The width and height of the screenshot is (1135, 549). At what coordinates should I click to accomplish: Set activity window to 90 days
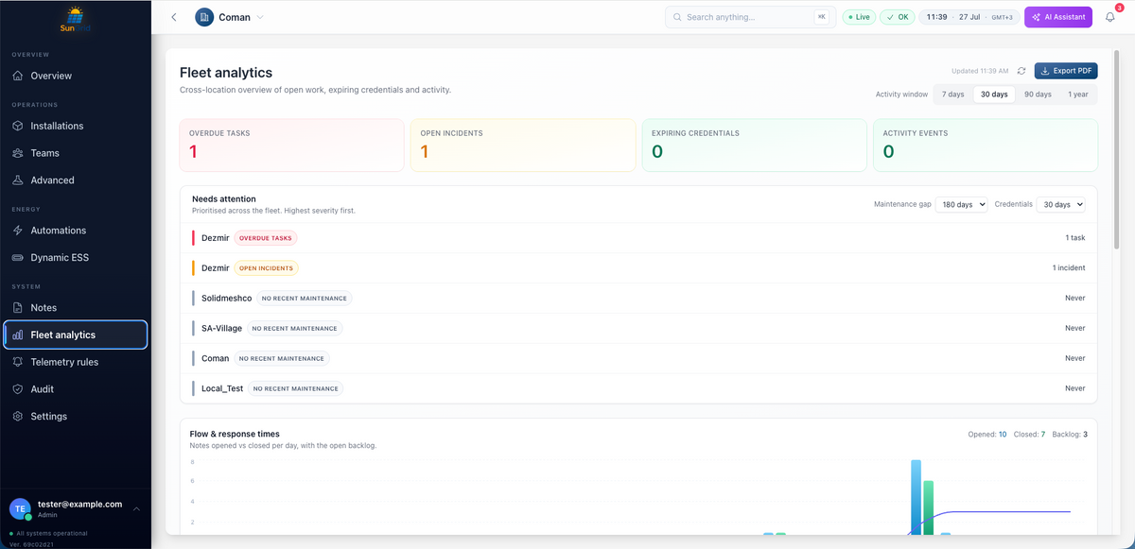pyautogui.click(x=1038, y=94)
